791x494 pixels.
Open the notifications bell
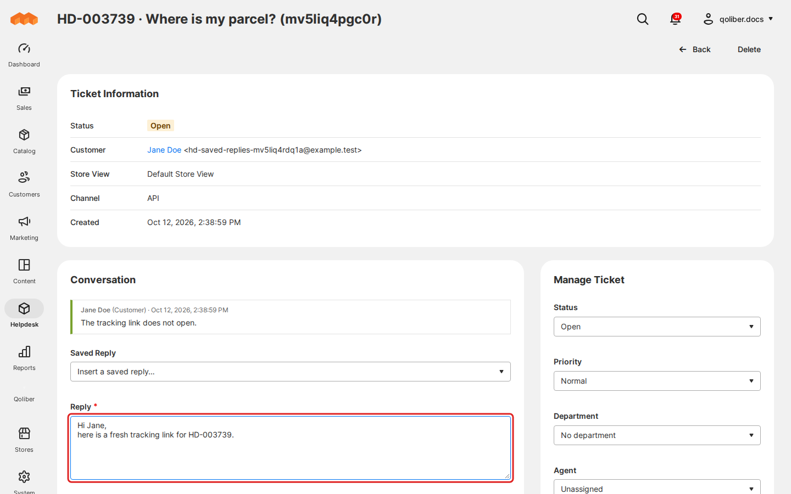[x=676, y=19]
